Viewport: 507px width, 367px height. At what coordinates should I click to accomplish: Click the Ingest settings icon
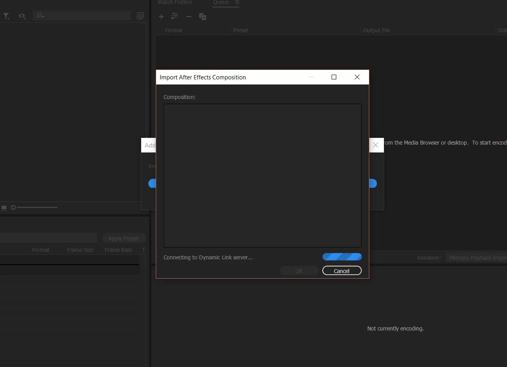click(140, 16)
